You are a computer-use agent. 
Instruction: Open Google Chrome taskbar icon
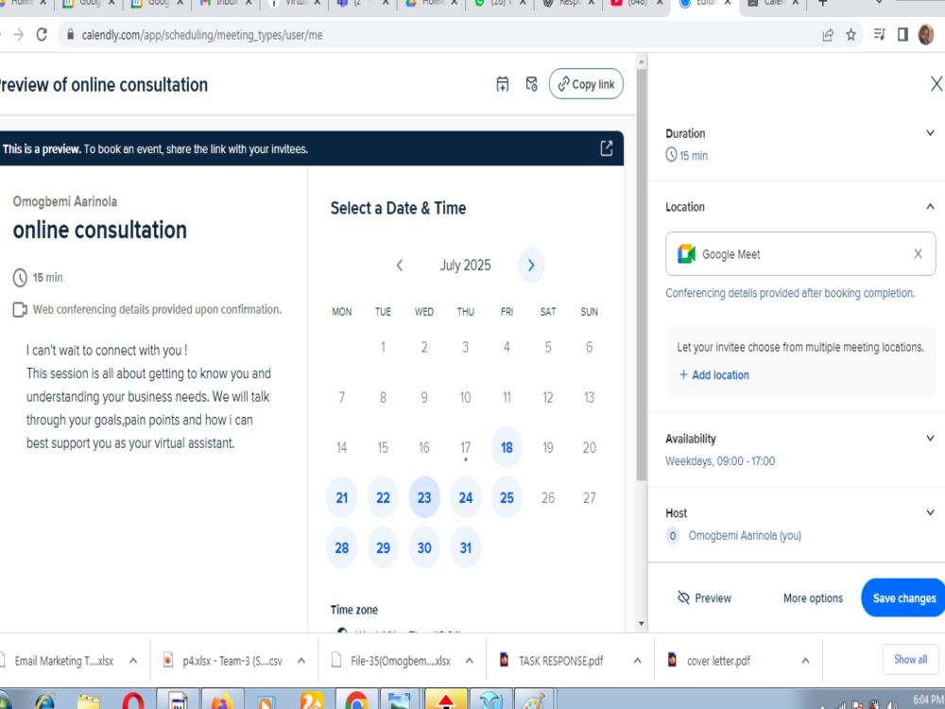point(356,701)
